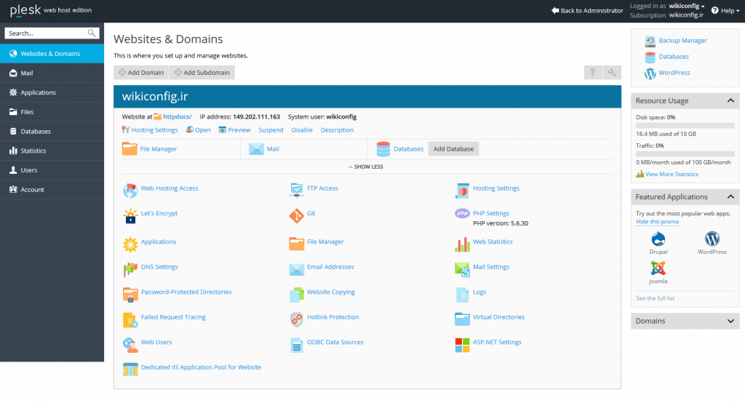This screenshot has width=745, height=403.
Task: Click the Hotlink Protection icon
Action: point(296,319)
